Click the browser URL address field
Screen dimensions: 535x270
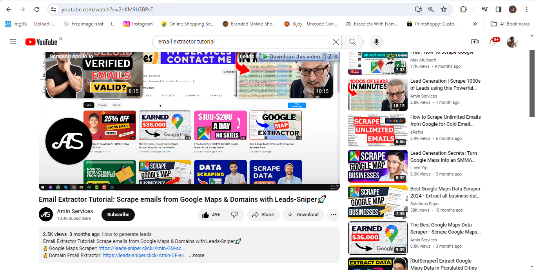(235, 9)
